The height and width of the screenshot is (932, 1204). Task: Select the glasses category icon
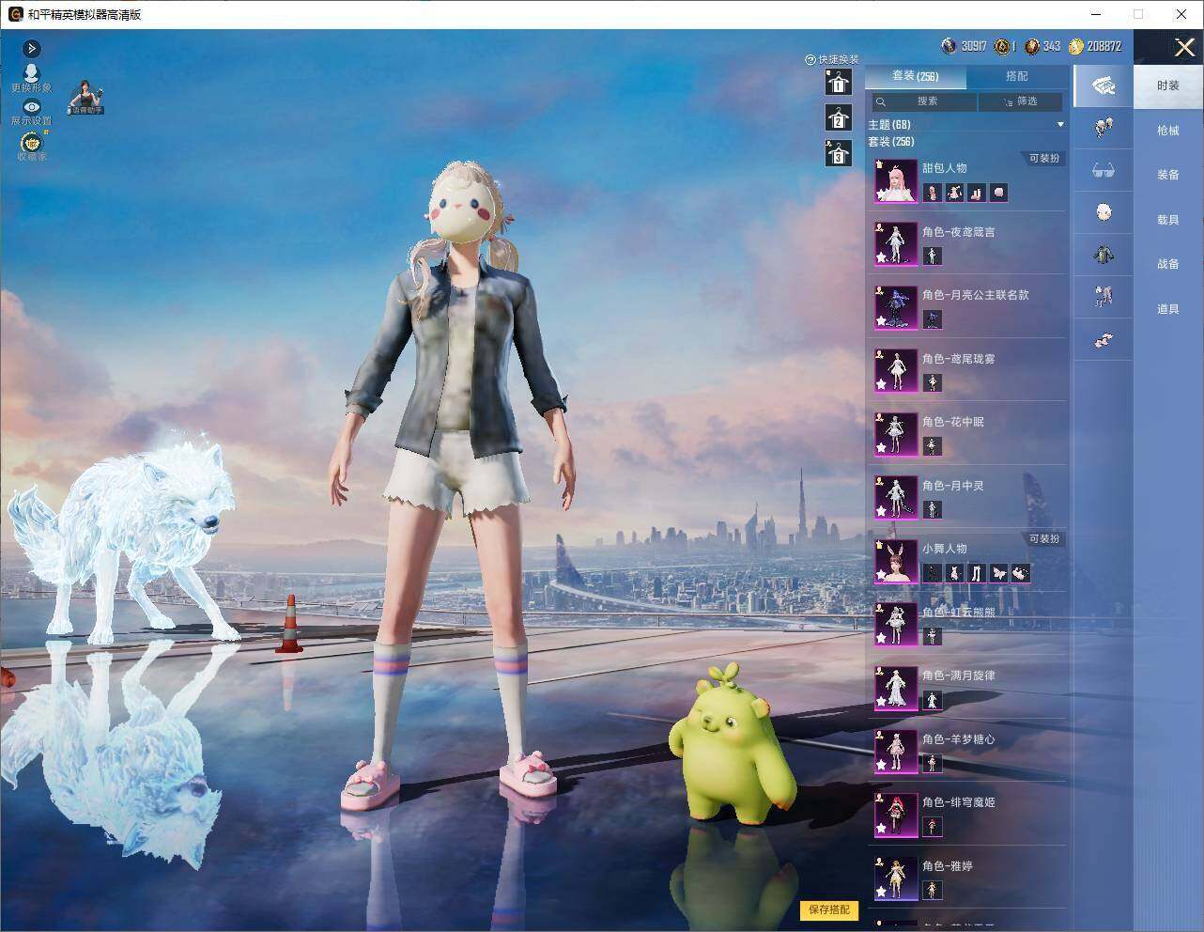(1104, 170)
